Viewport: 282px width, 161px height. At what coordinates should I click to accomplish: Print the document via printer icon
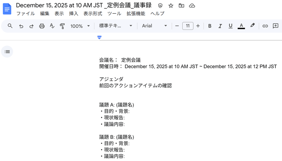pyautogui.click(x=42, y=26)
